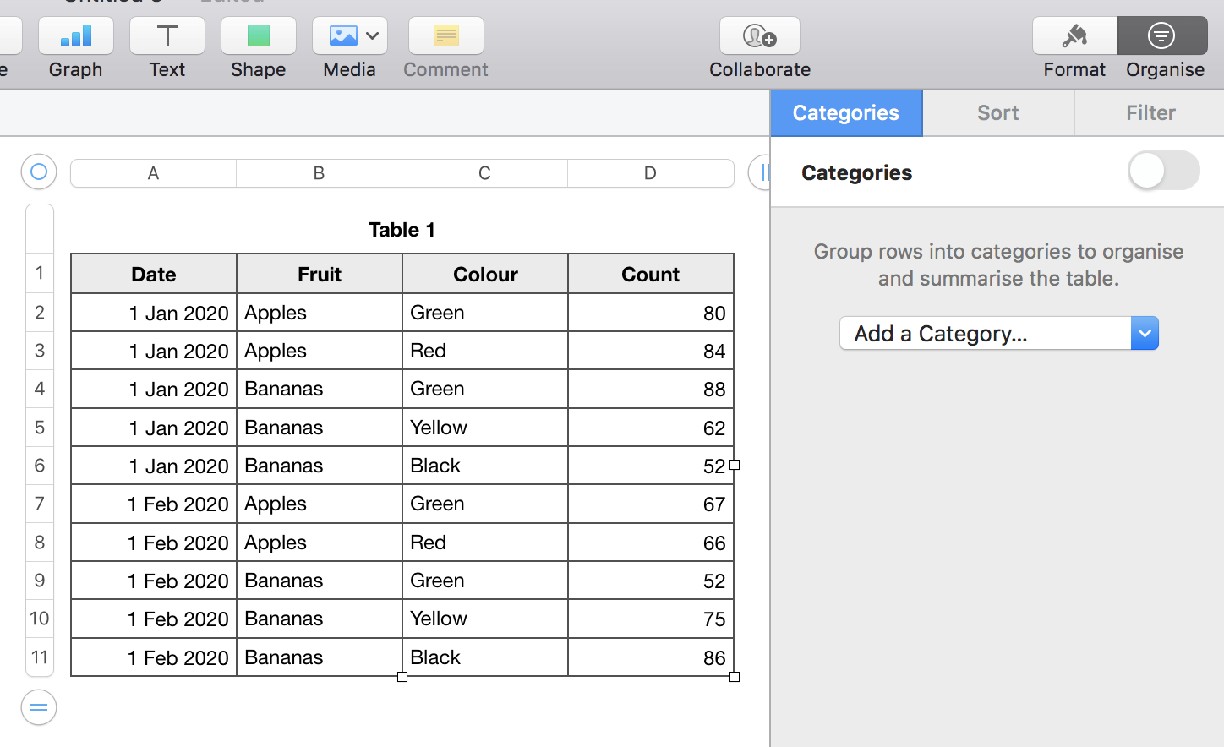Open the Add a Category dropdown
Viewport: 1224px width, 747px height.
click(998, 334)
